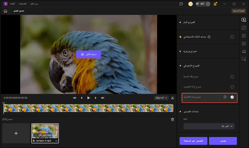Open the eraser tool in right sidebar

pos(244,51)
